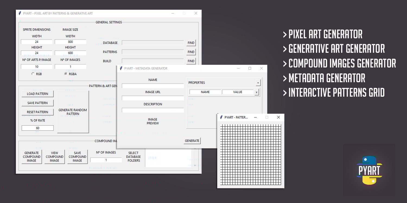
Task: Click SAVE COMPOUND IMAGE button
Action: pyautogui.click(x=77, y=157)
